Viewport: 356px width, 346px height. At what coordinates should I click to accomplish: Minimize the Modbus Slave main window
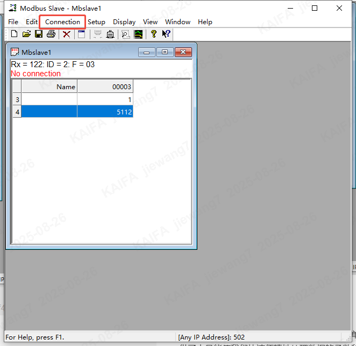tap(290, 8)
